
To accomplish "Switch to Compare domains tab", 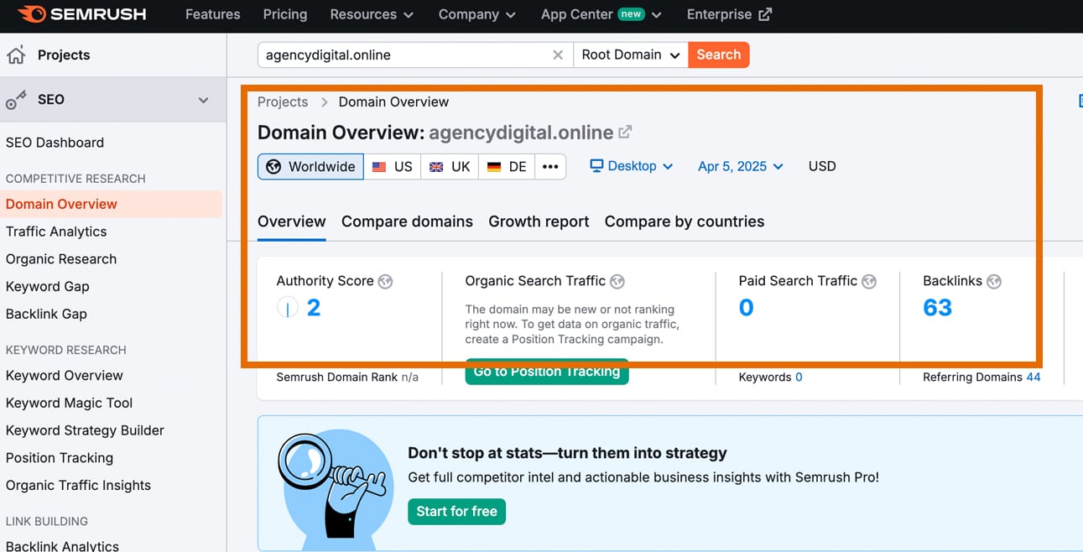I will pyautogui.click(x=407, y=221).
